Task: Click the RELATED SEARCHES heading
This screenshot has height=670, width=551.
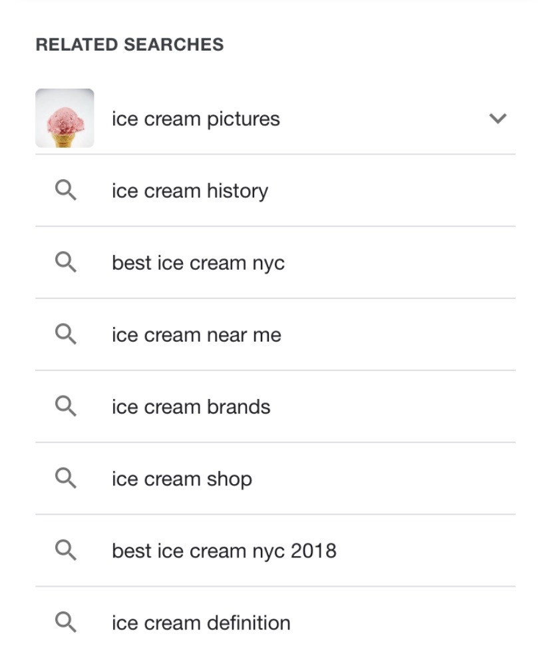Action: [130, 45]
